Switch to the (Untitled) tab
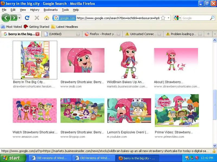This screenshot has height=162, width=217. (x=59, y=34)
